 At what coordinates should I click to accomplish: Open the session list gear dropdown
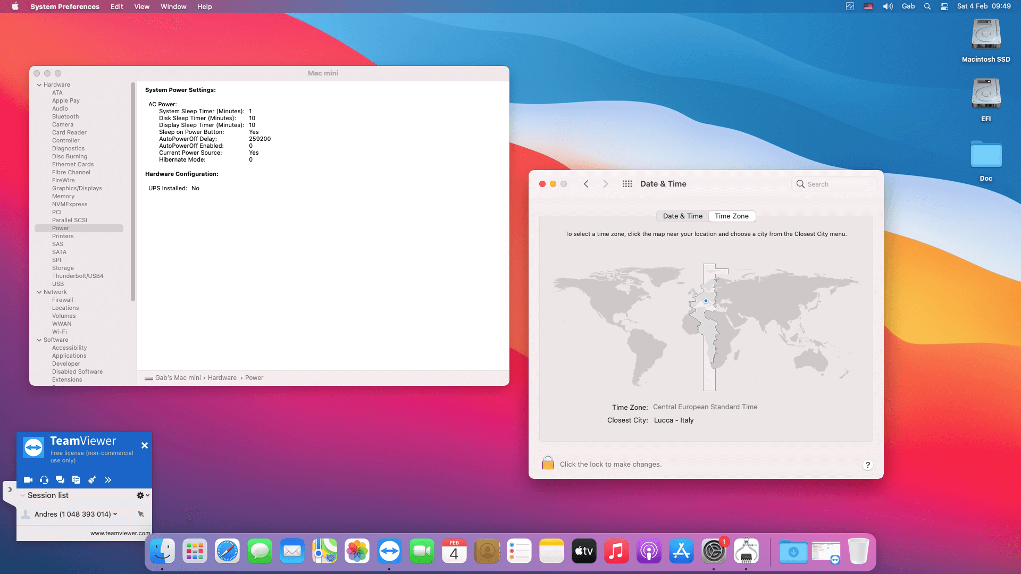pyautogui.click(x=143, y=495)
